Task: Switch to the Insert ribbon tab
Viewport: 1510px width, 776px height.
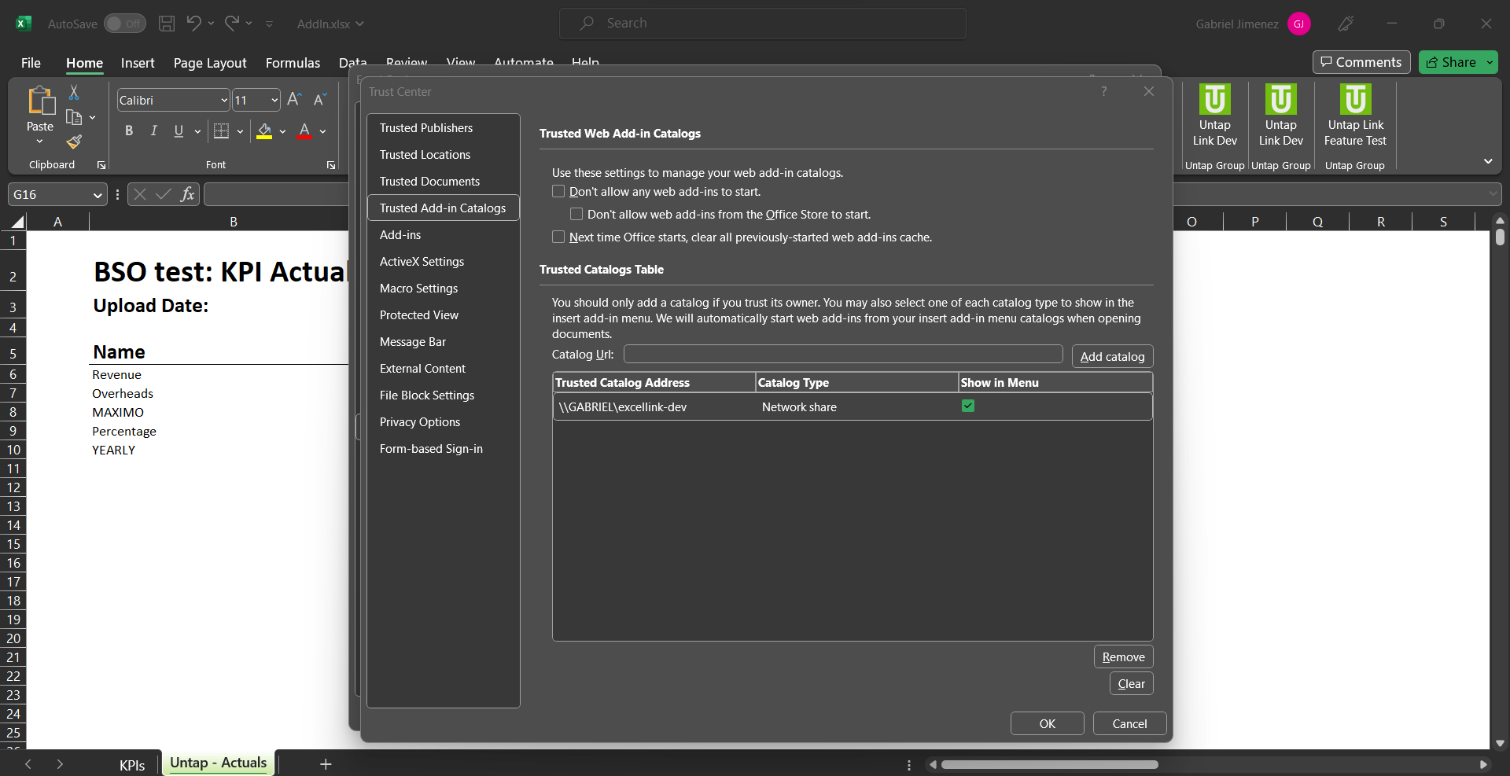Action: click(x=138, y=63)
